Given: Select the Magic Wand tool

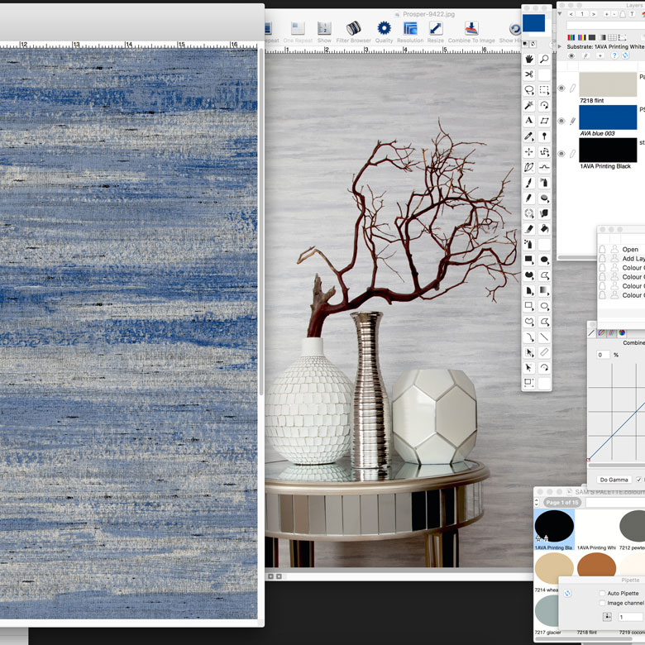Looking at the screenshot, I should click(529, 105).
